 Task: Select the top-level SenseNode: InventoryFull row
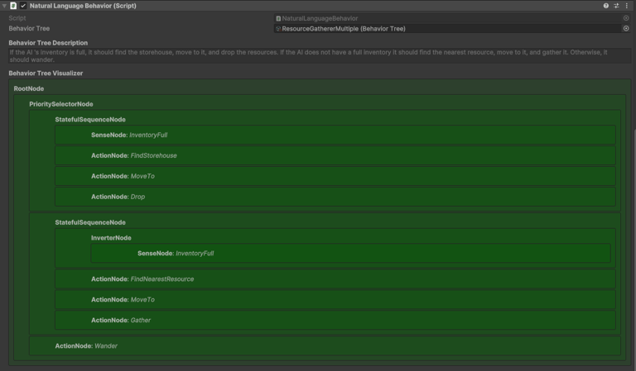click(x=335, y=135)
